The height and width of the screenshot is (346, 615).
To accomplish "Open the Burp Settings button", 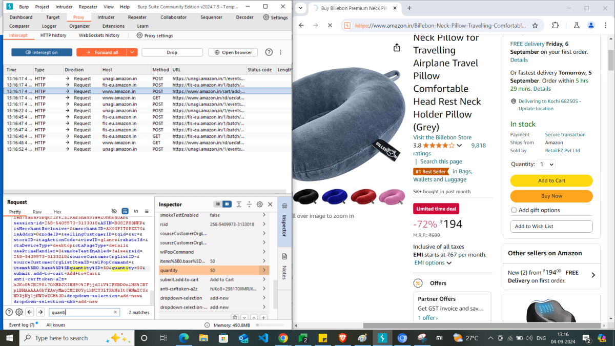I will click(x=275, y=17).
